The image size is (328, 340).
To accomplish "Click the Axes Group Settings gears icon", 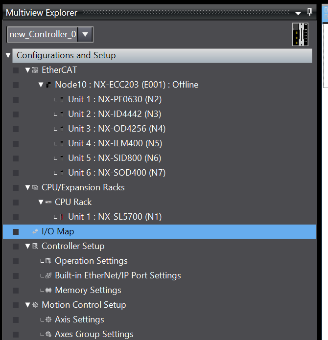I will click(x=48, y=334).
